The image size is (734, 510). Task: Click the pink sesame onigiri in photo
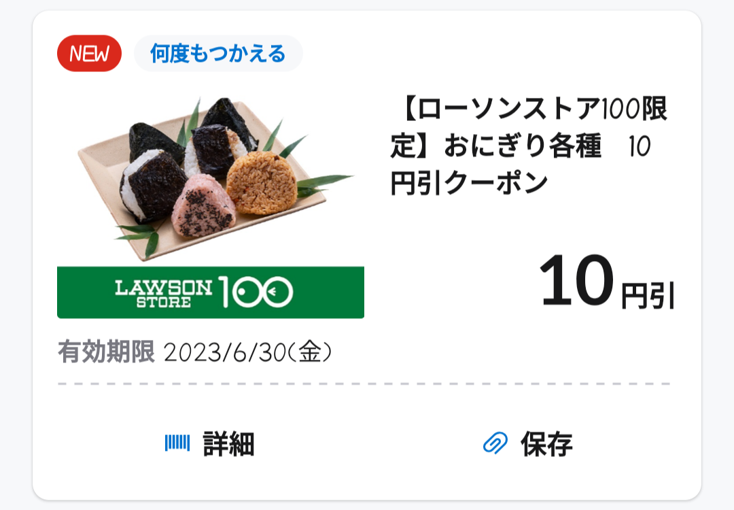pyautogui.click(x=203, y=205)
